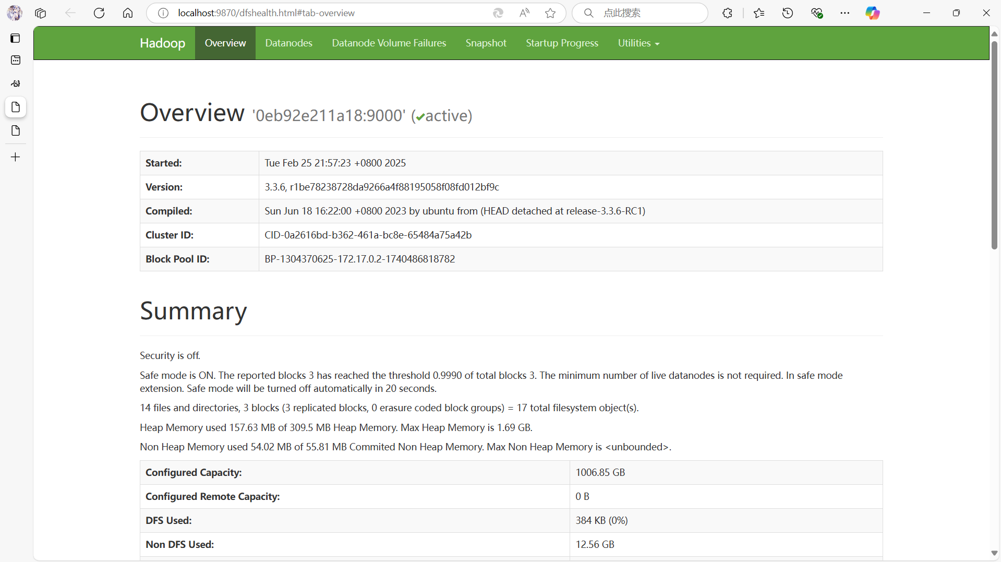Click the 'Security is off.' text
Screen dimensions: 1001x562
(x=170, y=356)
